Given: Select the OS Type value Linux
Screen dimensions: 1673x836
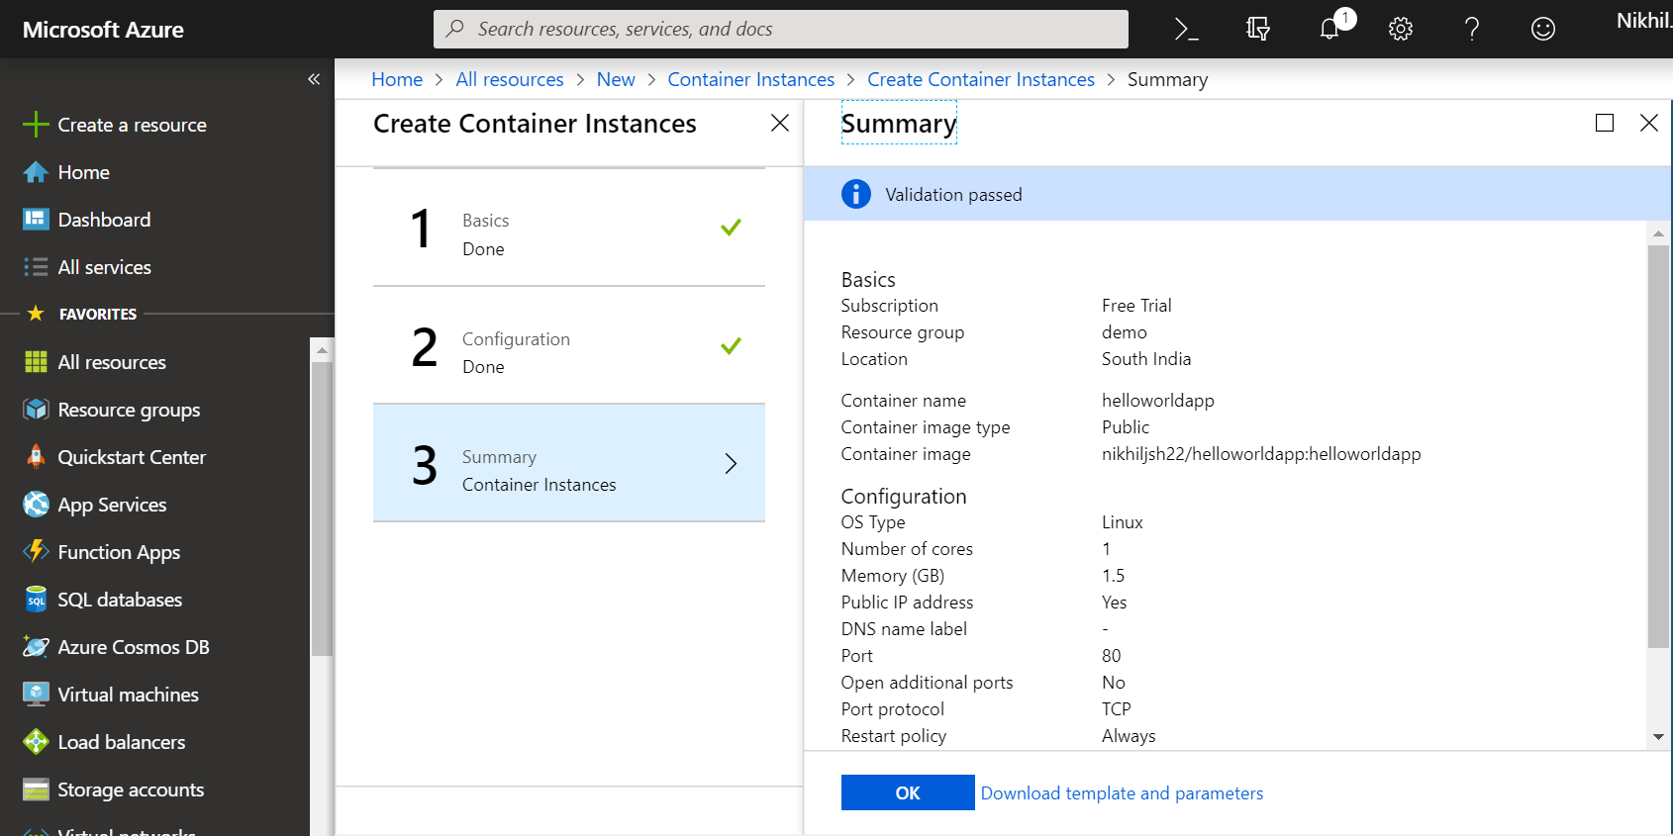Looking at the screenshot, I should point(1123,522).
